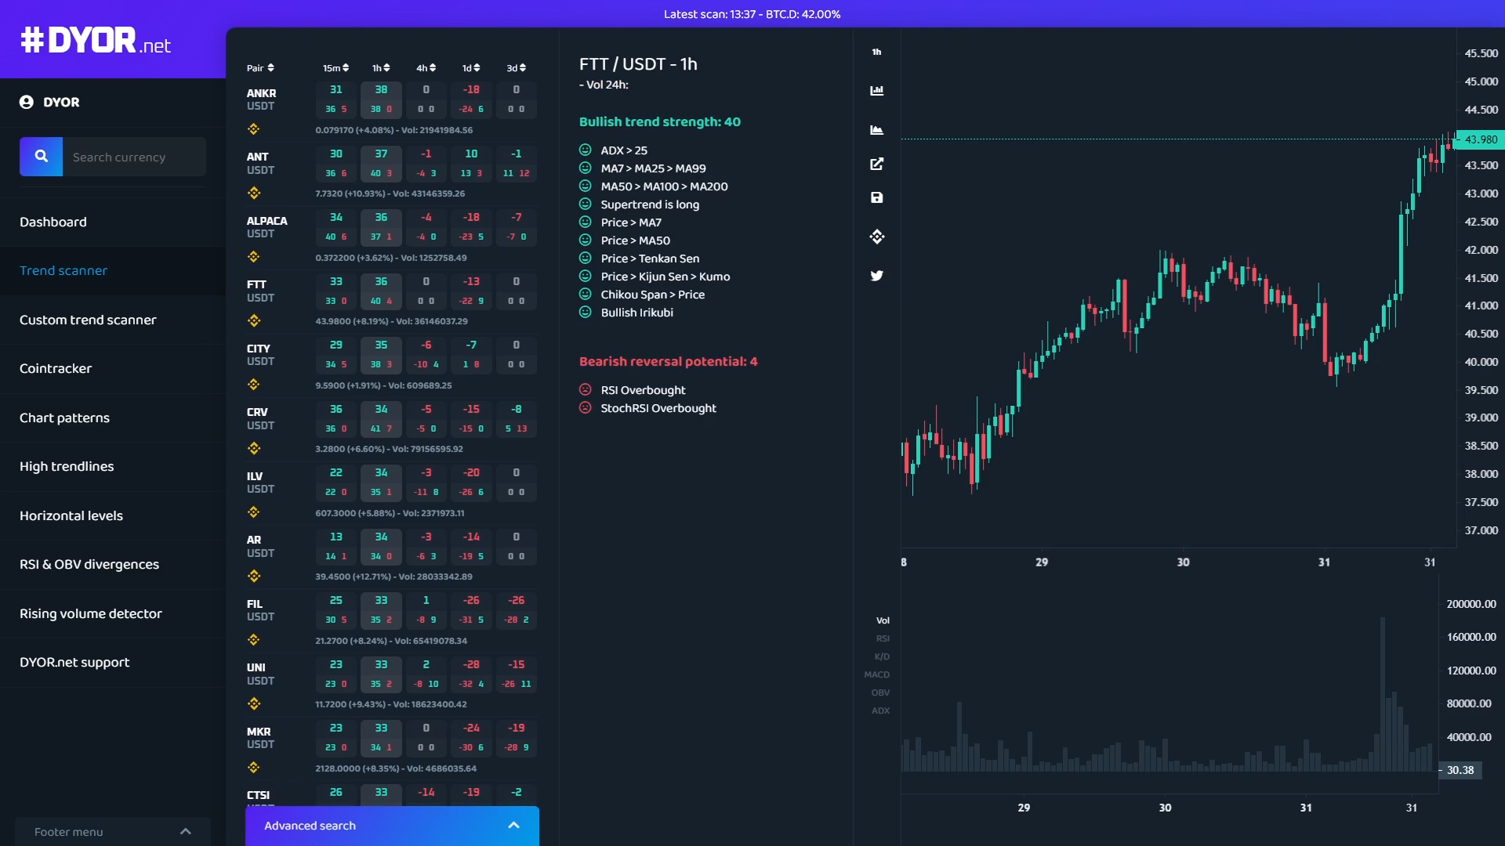1505x846 pixels.
Task: Open the Custom trend scanner page
Action: tap(113, 320)
